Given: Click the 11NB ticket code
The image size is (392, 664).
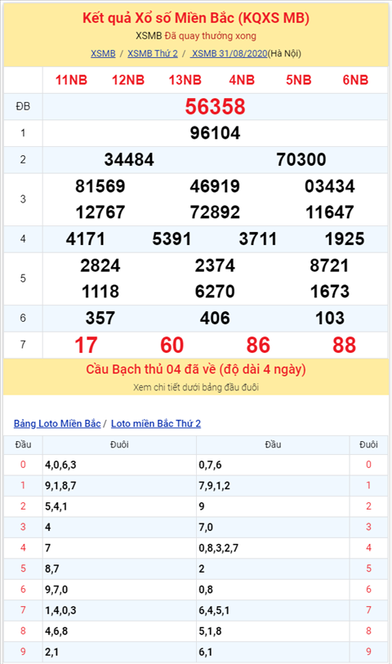Looking at the screenshot, I should click(x=71, y=80).
